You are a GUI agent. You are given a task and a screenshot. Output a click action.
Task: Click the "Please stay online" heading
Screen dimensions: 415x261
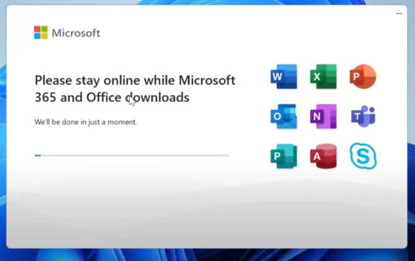pos(135,89)
